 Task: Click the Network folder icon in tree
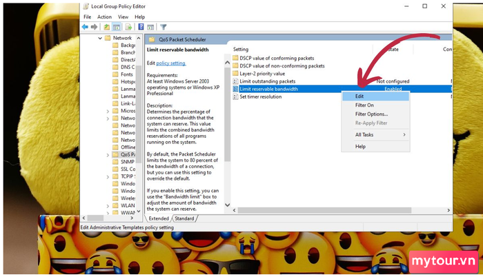(108, 38)
